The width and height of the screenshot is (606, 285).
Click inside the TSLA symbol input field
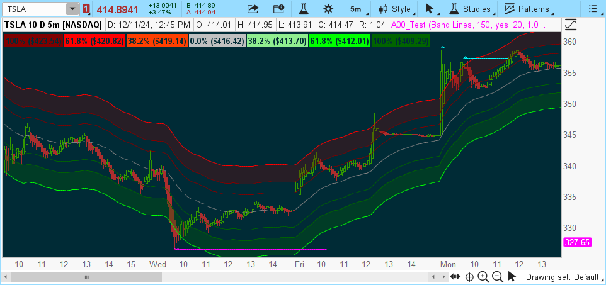(34, 9)
